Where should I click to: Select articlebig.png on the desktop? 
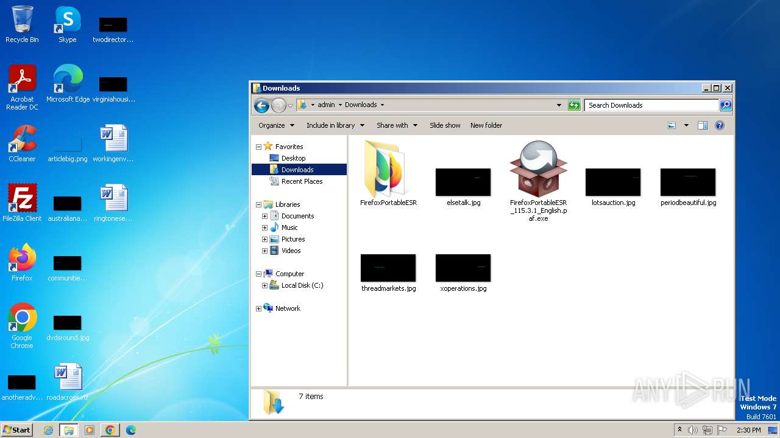[x=68, y=147]
